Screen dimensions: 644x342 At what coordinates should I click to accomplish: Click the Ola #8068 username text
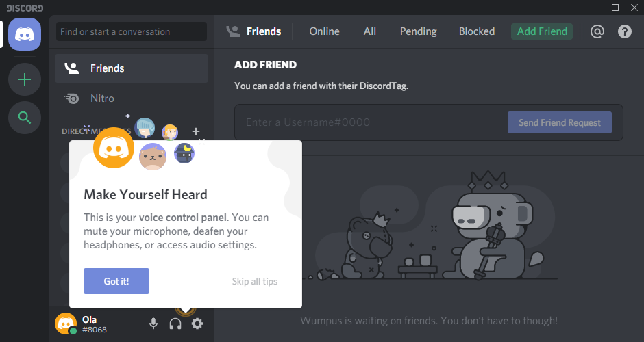click(95, 324)
